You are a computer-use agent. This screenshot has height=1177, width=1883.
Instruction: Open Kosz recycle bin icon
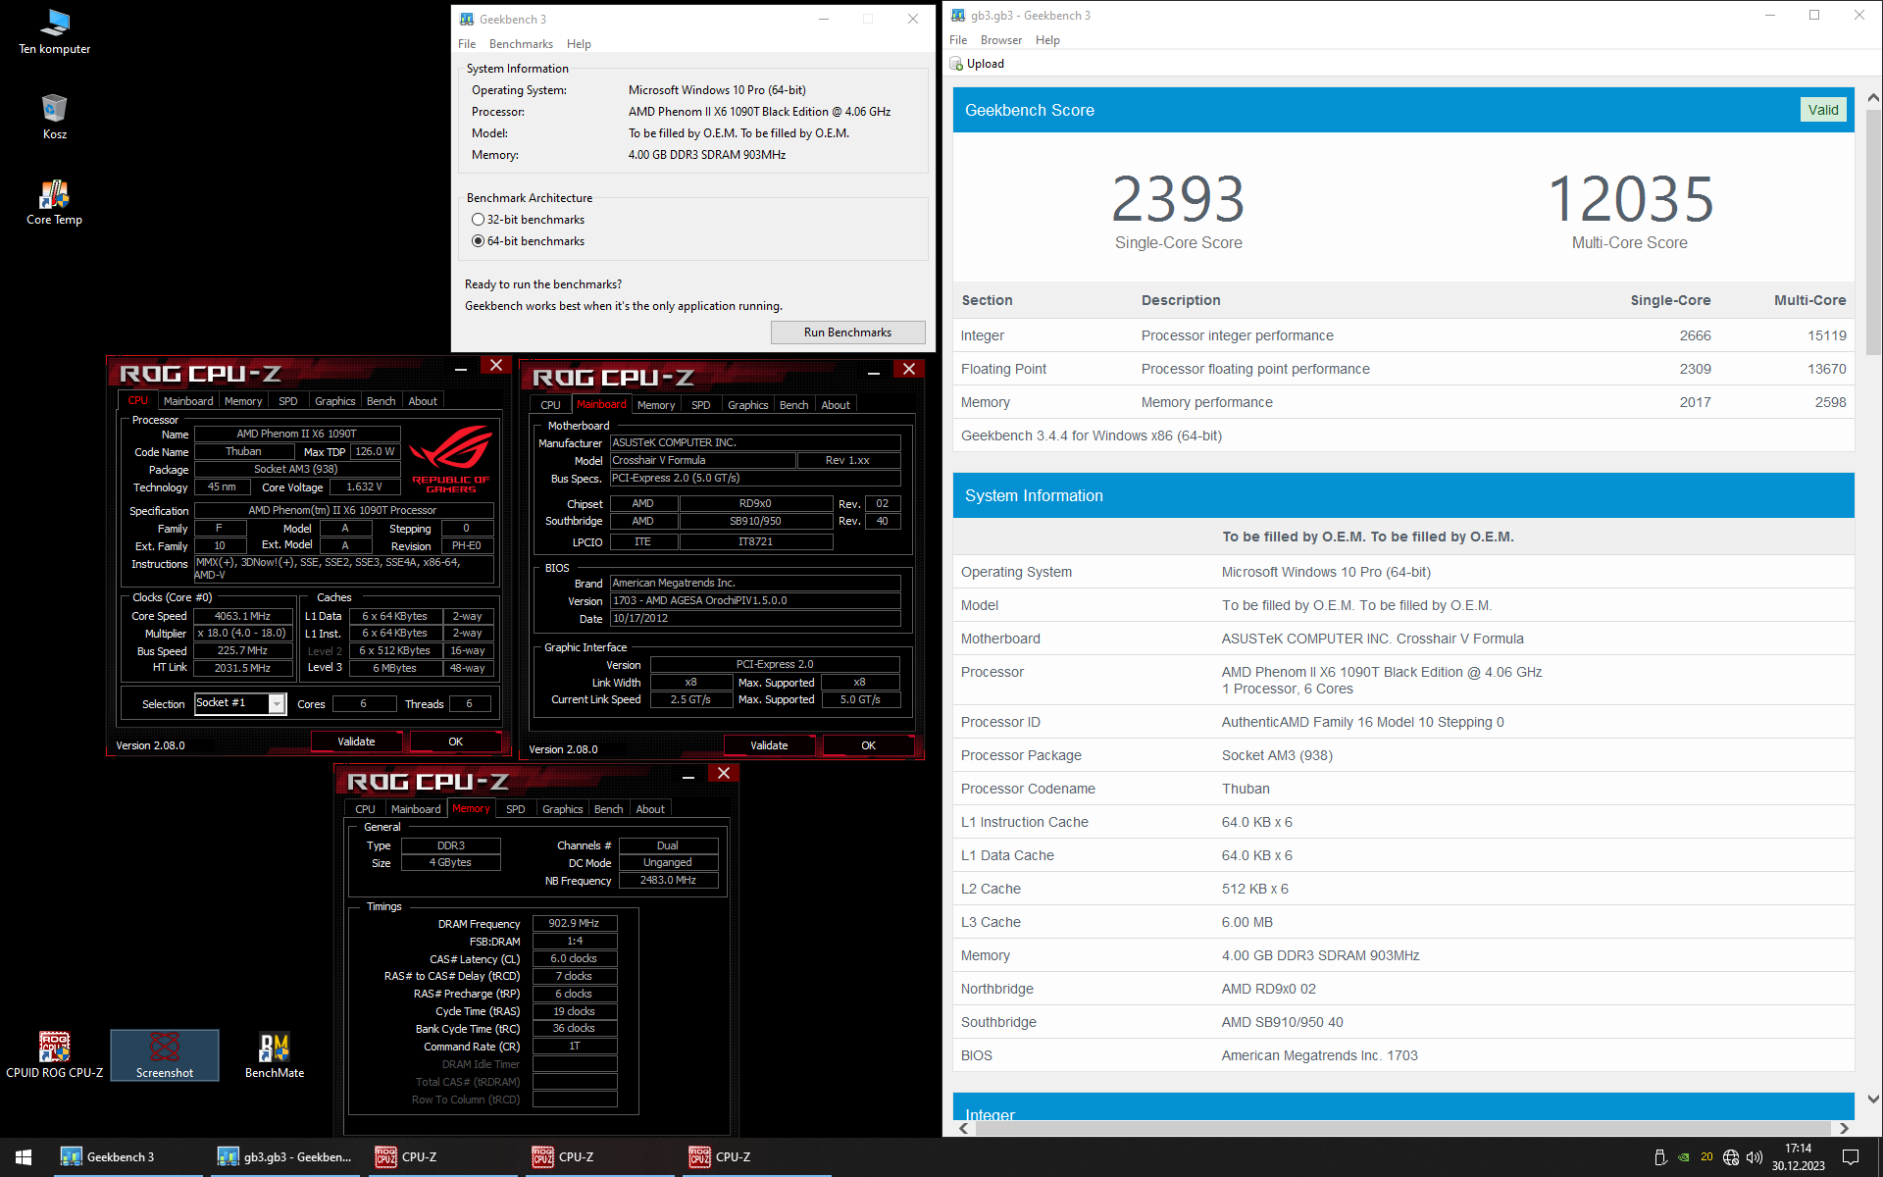[x=54, y=117]
